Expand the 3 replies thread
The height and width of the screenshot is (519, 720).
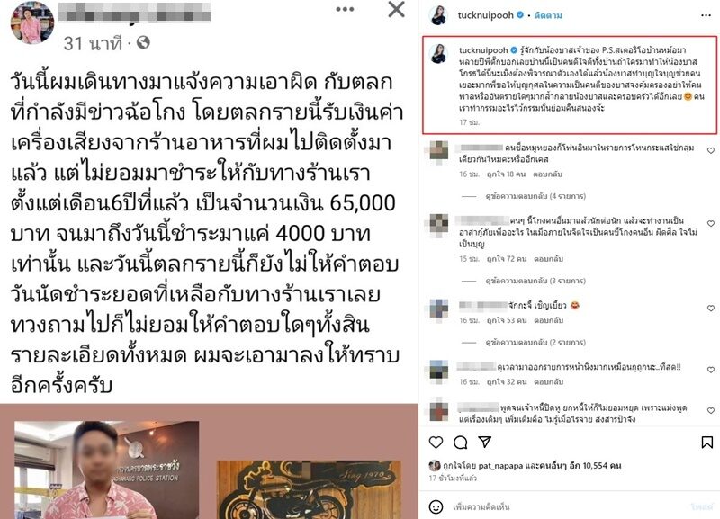coord(535,281)
